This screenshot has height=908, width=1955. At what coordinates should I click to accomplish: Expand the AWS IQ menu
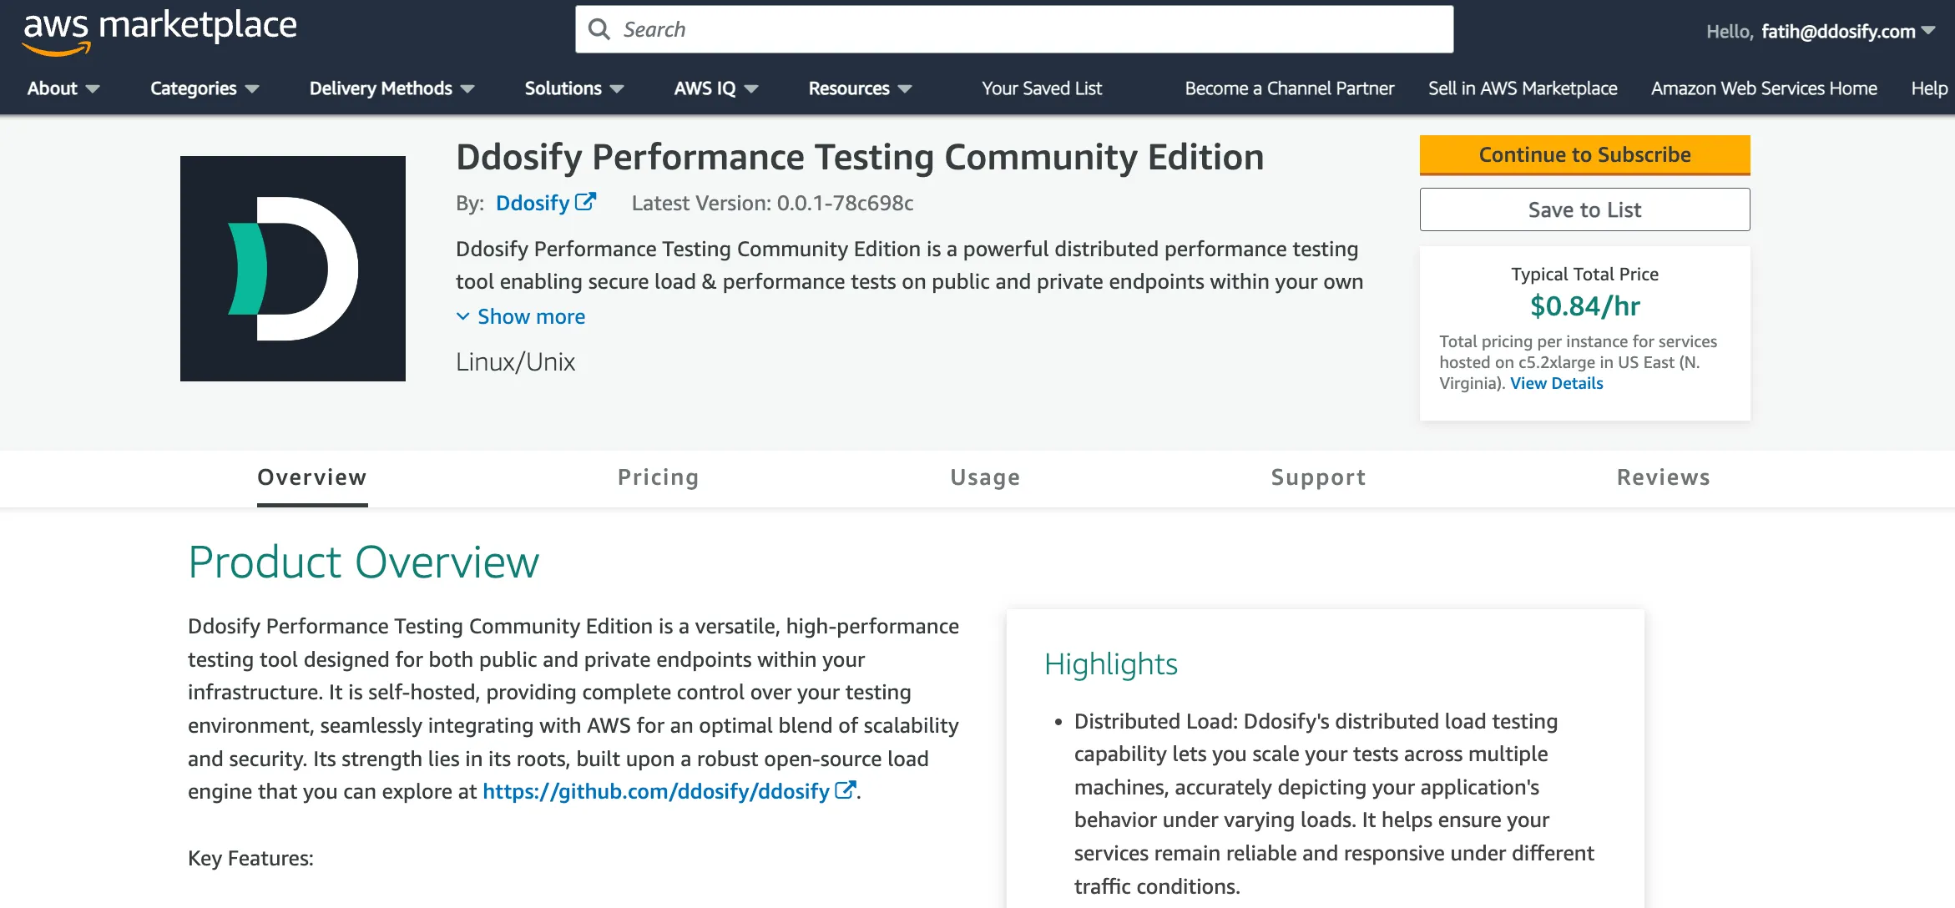tap(716, 88)
